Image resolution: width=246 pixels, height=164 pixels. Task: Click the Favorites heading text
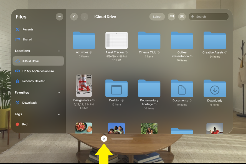click(x=22, y=93)
